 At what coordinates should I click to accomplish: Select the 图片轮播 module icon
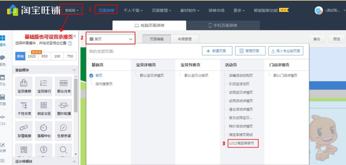tap(64, 109)
